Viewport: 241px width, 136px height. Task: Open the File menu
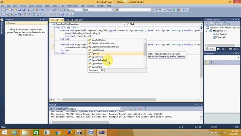(x=3, y=6)
